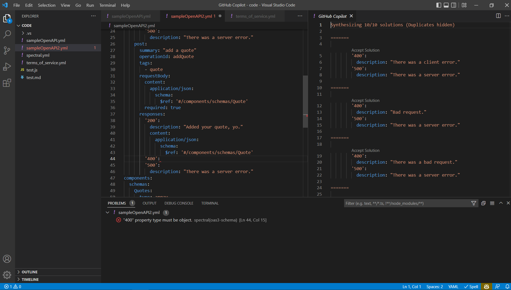511x290 pixels.
Task: Open Run and Debug view
Action: point(7,67)
